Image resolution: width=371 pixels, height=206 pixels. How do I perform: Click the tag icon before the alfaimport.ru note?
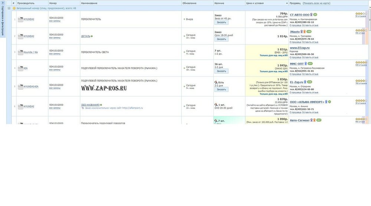tap(83, 108)
